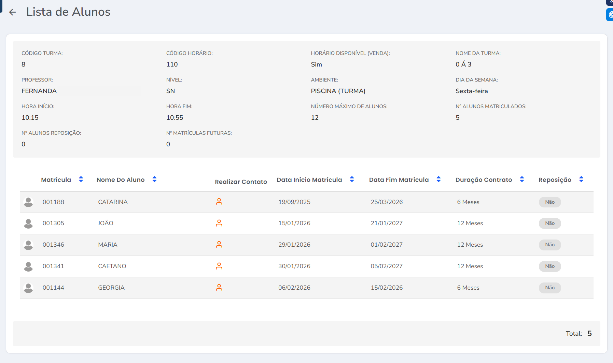This screenshot has height=363, width=613.
Task: Click the Data Fim Matrícula column header
Action: [399, 180]
